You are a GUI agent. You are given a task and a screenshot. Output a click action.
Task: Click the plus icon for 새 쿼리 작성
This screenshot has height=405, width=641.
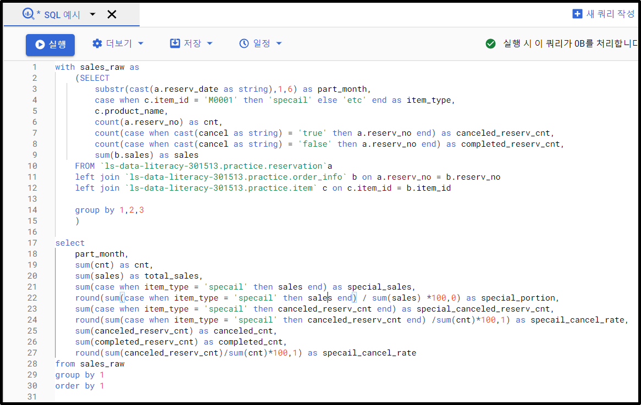tap(577, 14)
